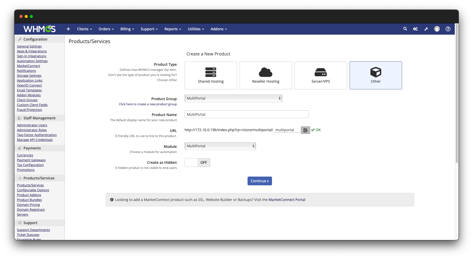This screenshot has height=259, width=473.
Task: Open the automation gears icon
Action: tap(415, 29)
